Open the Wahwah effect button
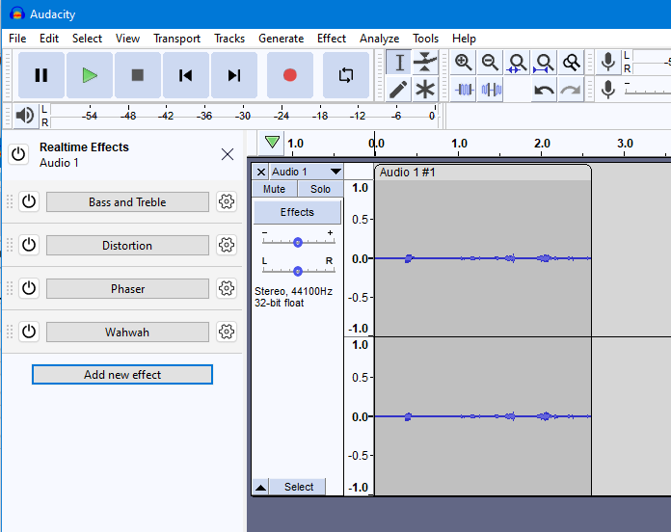The height and width of the screenshot is (532, 671). pos(127,332)
